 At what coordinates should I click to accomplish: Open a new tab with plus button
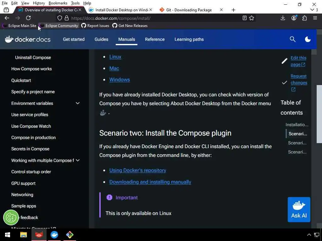coord(233,10)
